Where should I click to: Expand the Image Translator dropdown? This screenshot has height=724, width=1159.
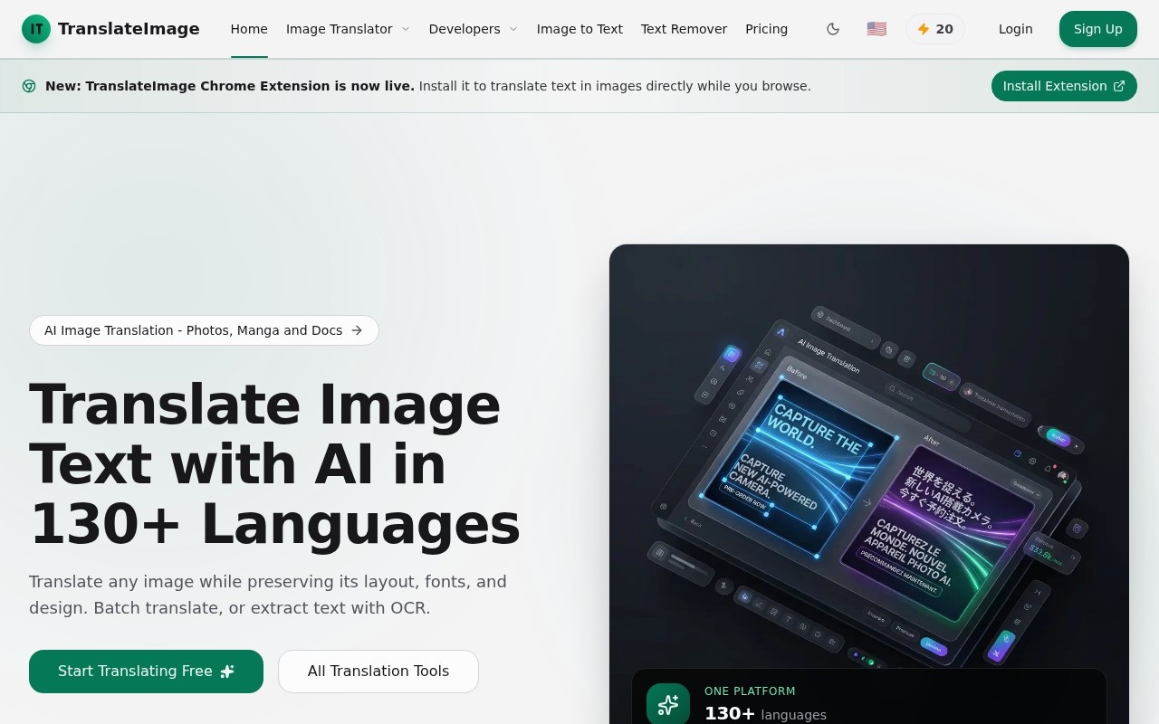(x=348, y=29)
